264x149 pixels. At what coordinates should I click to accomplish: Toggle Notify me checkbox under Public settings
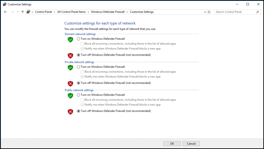click(x=82, y=105)
